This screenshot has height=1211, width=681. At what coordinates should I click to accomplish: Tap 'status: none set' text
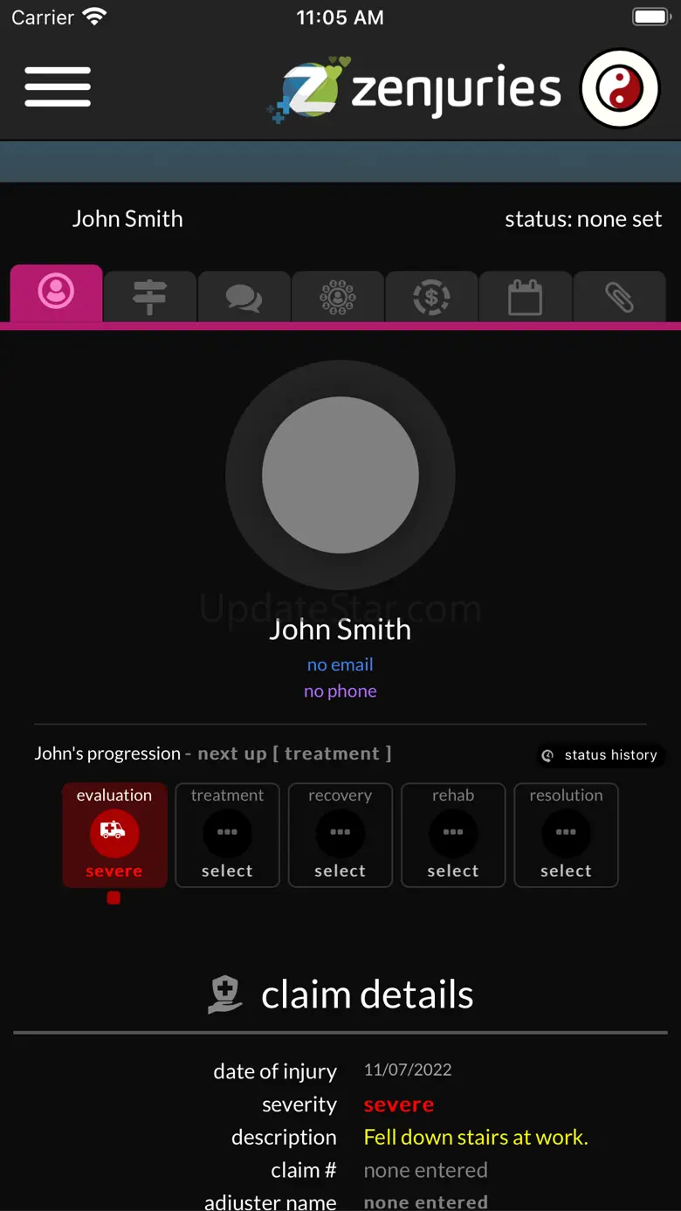click(583, 219)
